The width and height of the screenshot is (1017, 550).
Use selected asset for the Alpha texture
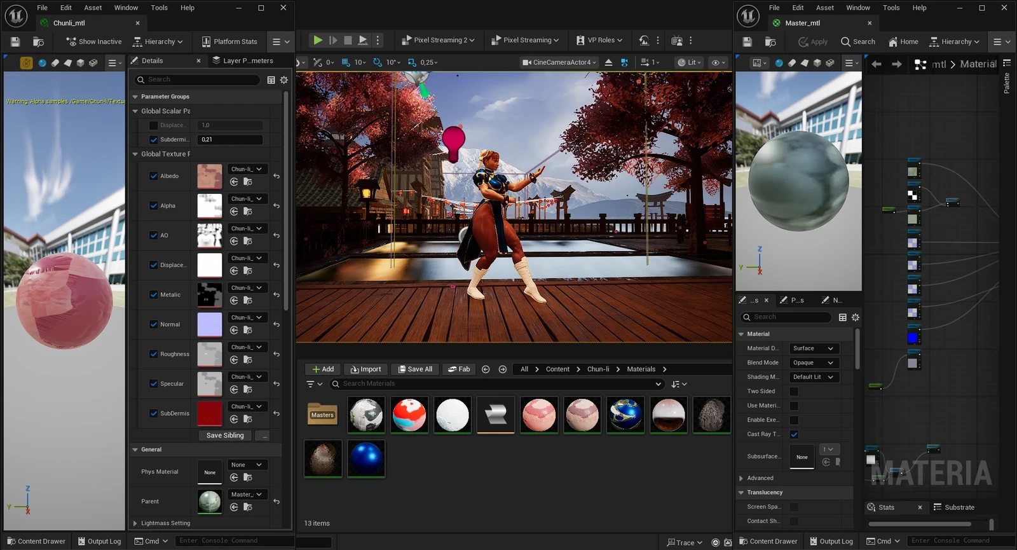pyautogui.click(x=234, y=212)
